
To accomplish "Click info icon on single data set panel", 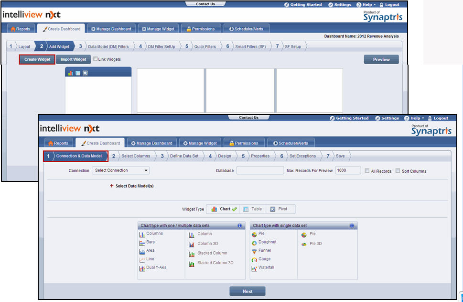I will point(352,226).
